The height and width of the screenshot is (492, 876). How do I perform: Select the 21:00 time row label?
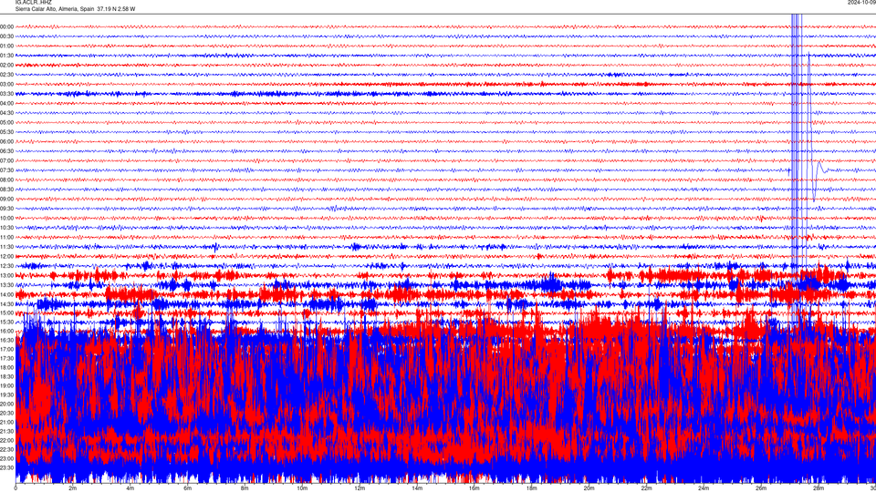(x=6, y=422)
